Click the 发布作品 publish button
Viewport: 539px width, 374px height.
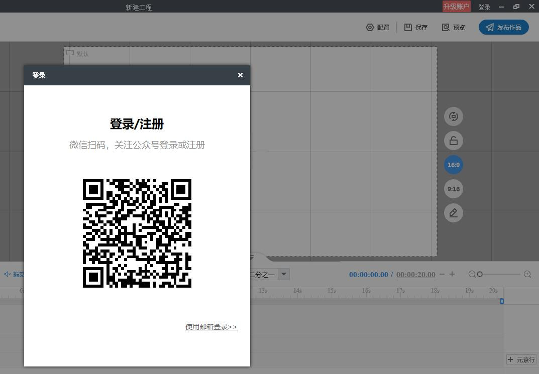(504, 27)
